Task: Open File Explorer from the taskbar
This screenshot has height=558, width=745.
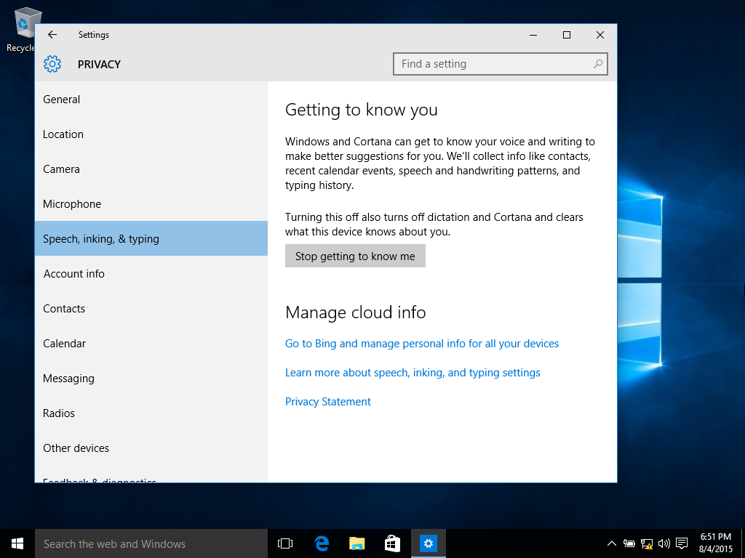Action: [356, 543]
